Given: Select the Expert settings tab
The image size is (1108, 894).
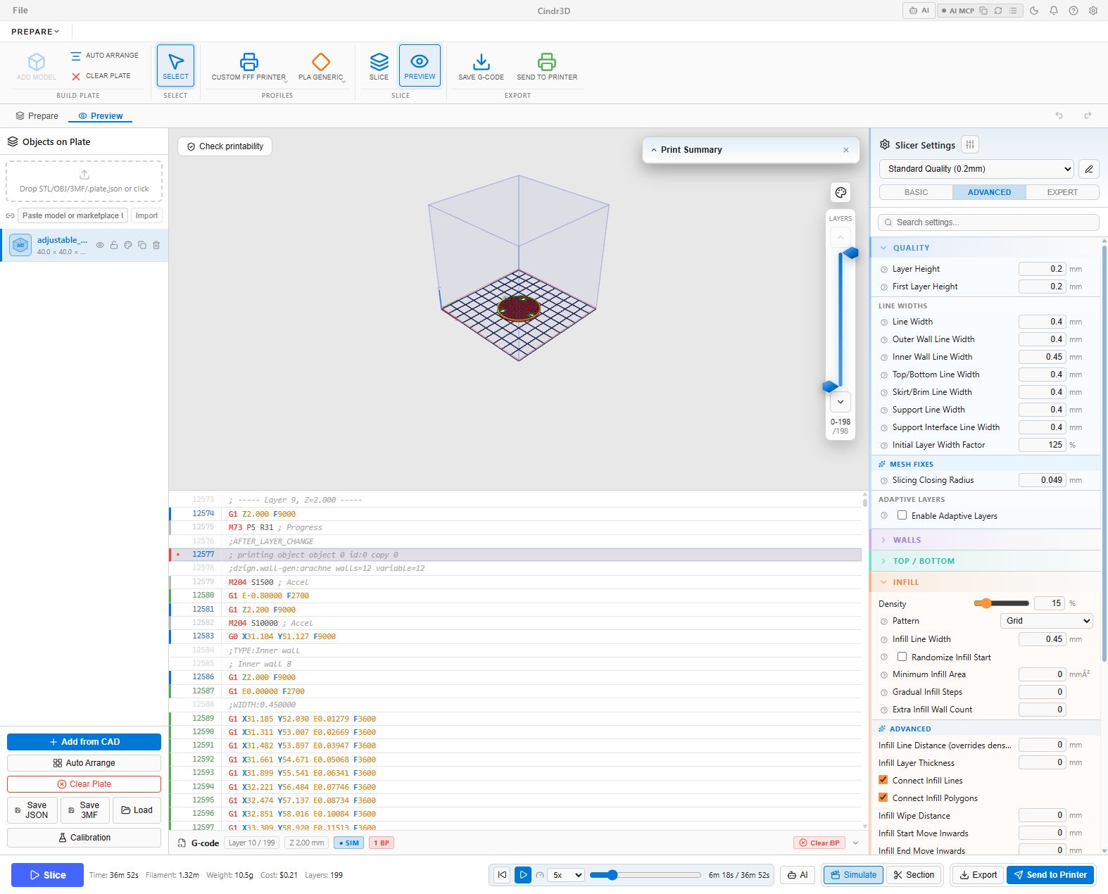Looking at the screenshot, I should click(x=1062, y=192).
